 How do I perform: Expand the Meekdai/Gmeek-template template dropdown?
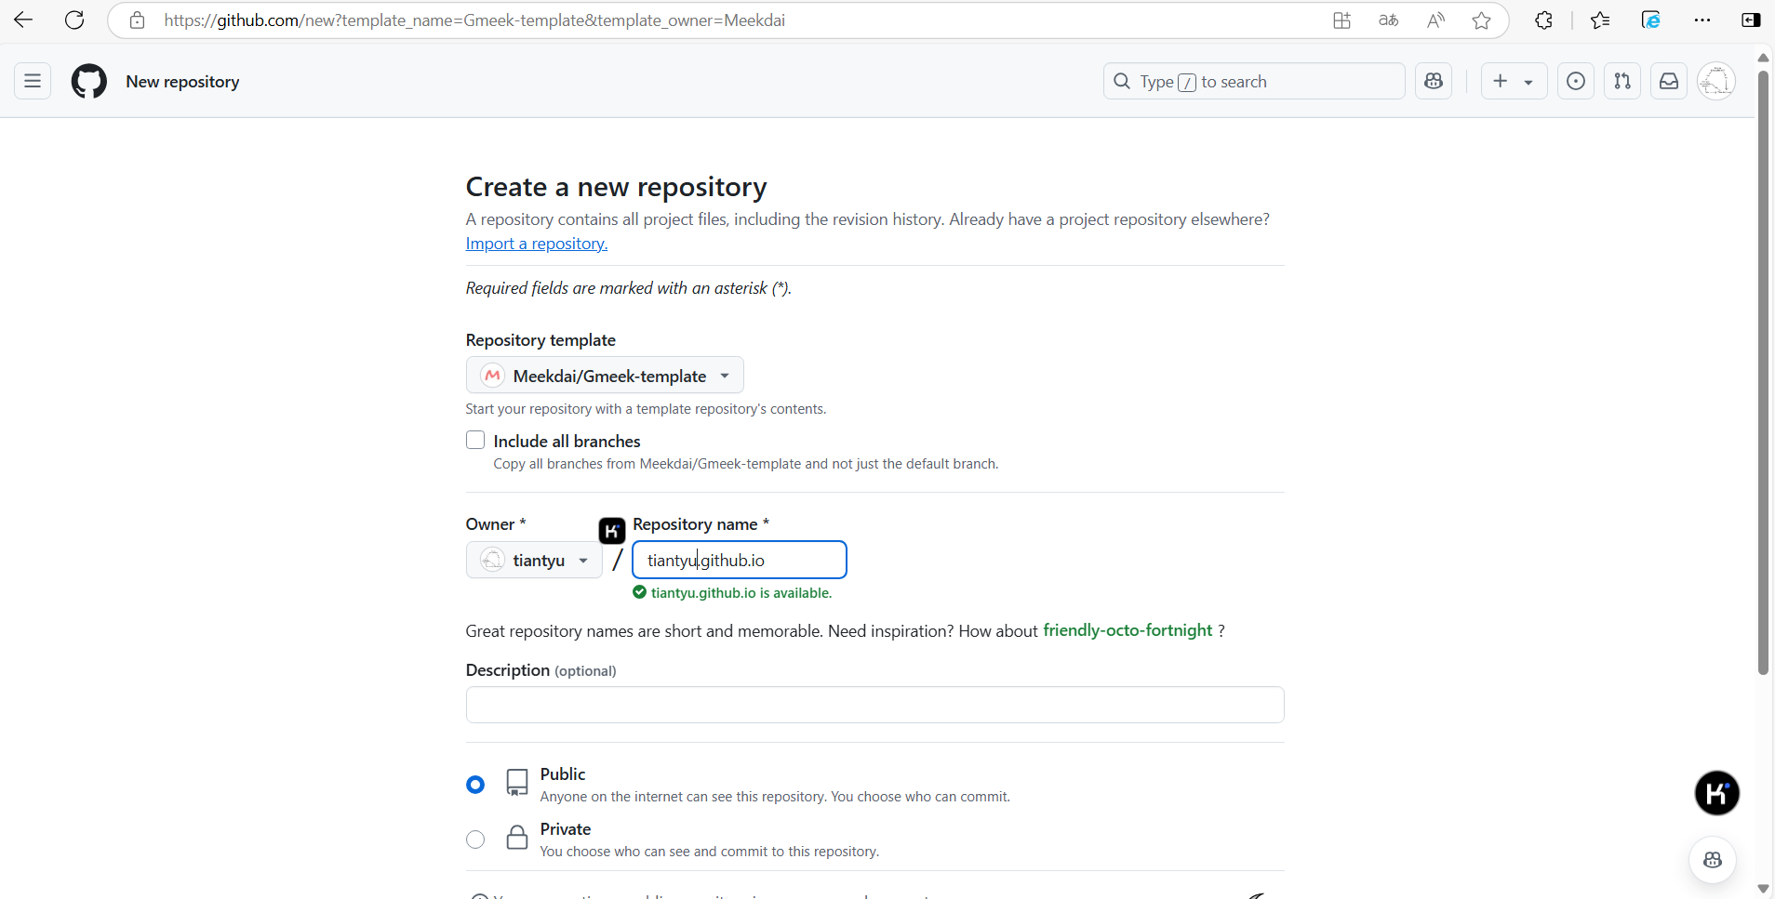[605, 376]
